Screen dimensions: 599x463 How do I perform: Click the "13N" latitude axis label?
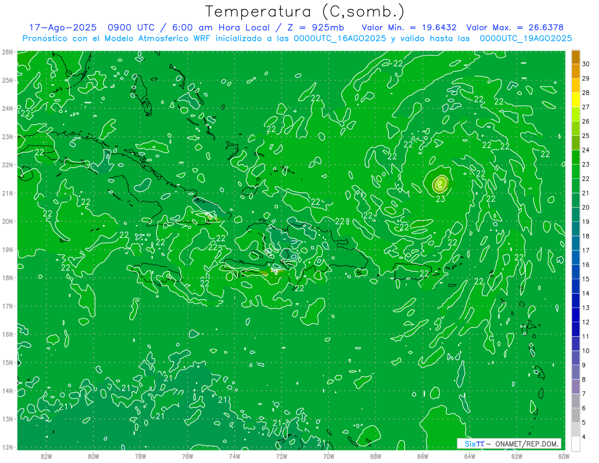[x=7, y=419]
